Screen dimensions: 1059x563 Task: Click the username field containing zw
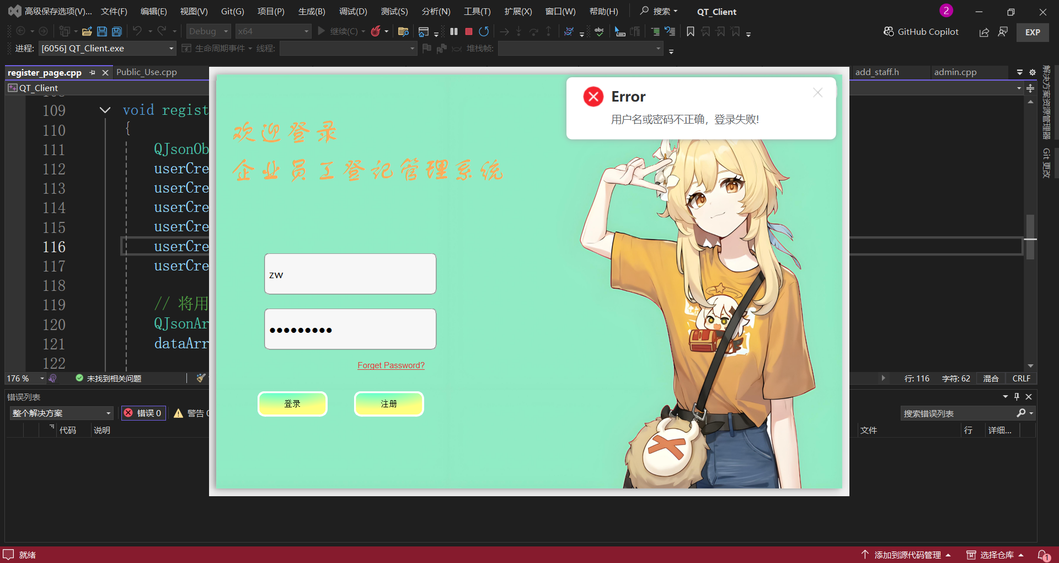pos(350,274)
